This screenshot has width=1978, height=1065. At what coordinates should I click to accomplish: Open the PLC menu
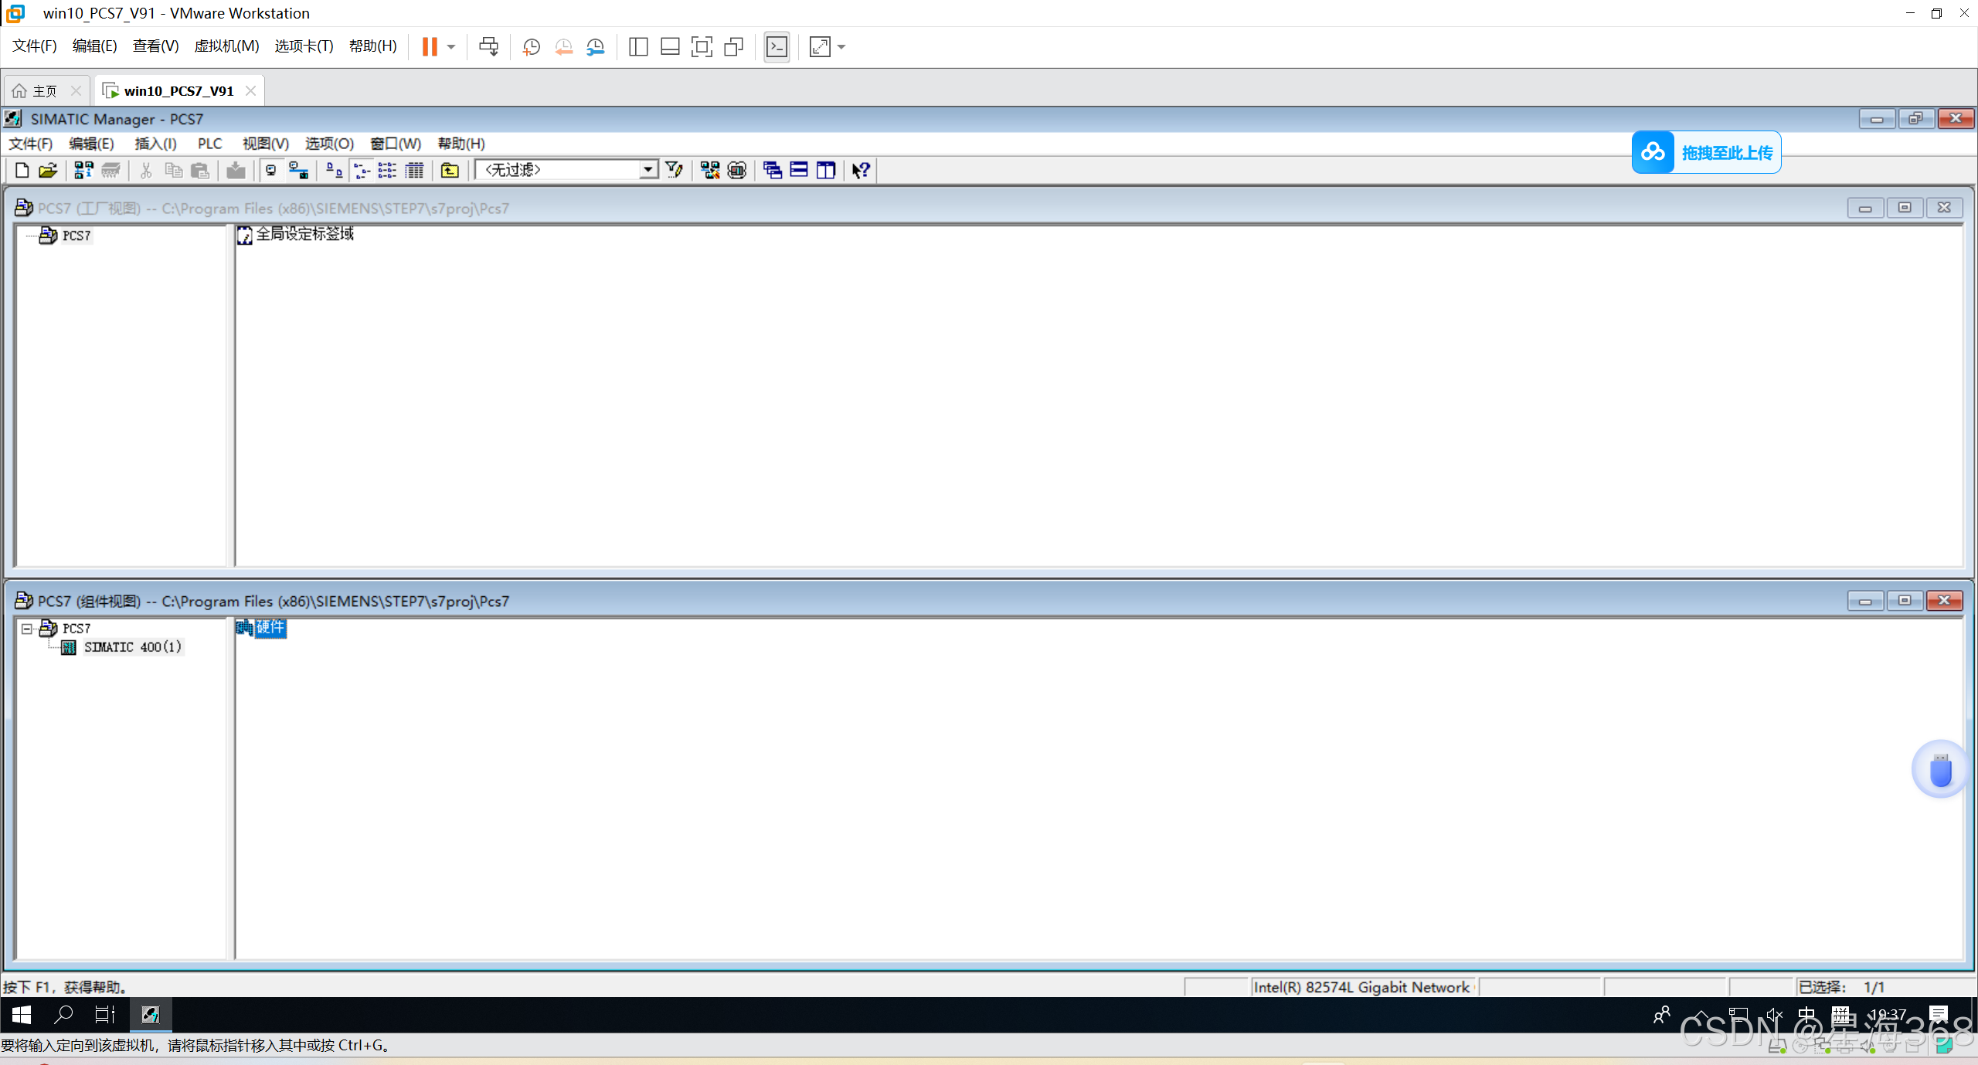[x=209, y=144]
